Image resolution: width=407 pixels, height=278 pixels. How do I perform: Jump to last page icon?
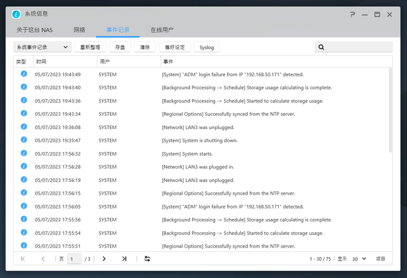click(125, 259)
